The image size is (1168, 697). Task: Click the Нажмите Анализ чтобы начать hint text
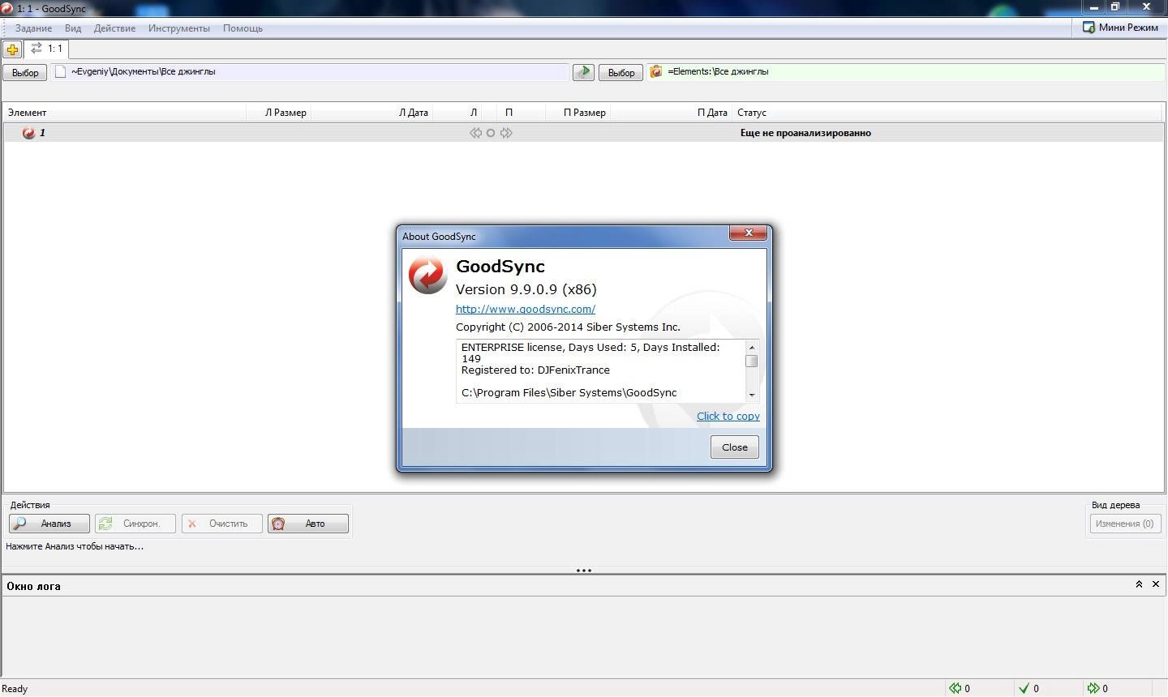coord(75,546)
